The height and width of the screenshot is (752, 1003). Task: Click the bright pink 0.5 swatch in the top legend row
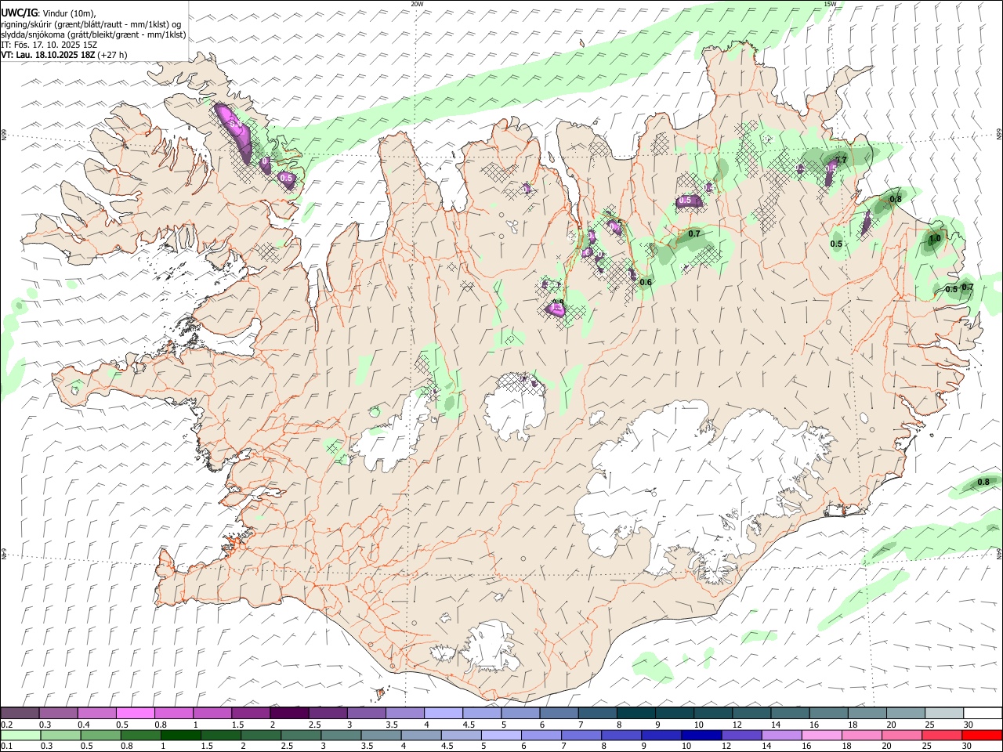coord(135,714)
